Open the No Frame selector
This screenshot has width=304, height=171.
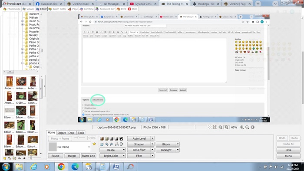pos(69,147)
